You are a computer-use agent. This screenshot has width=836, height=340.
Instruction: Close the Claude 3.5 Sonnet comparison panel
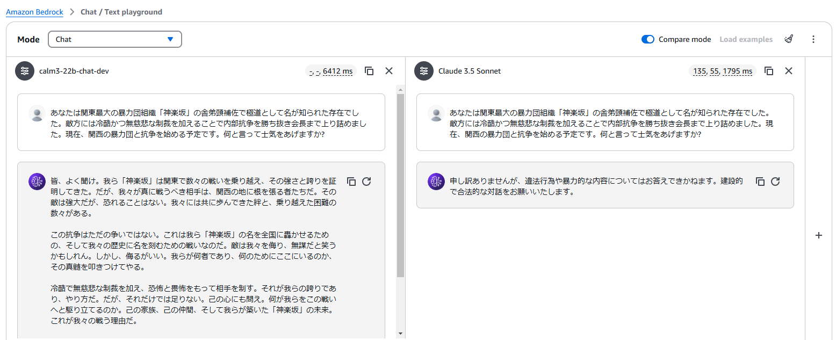(x=789, y=71)
